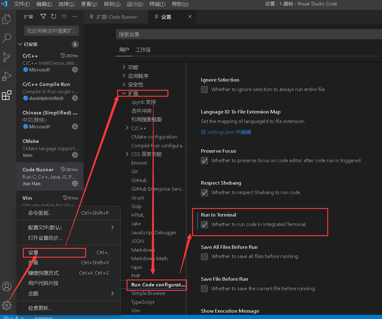382x319 pixels.
Task: Select Simple Browser settings item
Action: click(x=148, y=293)
